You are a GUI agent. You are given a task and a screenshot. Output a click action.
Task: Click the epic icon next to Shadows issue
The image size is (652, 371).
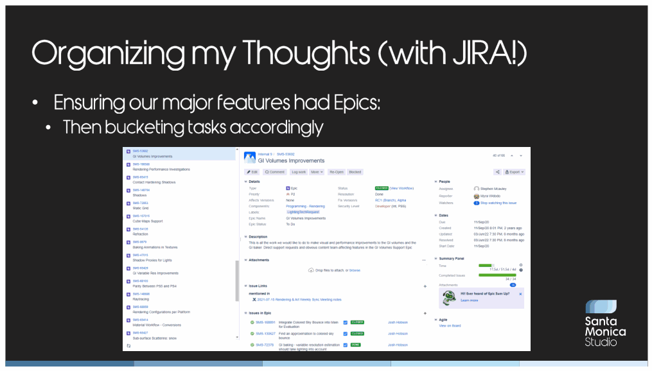128,191
